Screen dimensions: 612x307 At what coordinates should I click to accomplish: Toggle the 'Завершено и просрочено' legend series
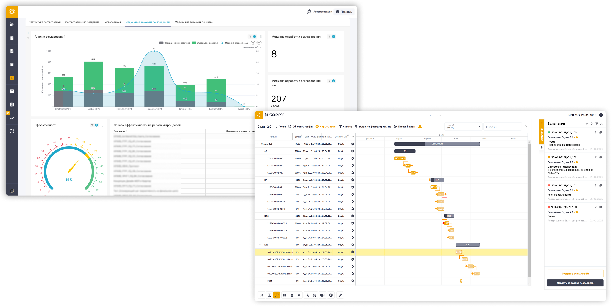[x=174, y=43]
